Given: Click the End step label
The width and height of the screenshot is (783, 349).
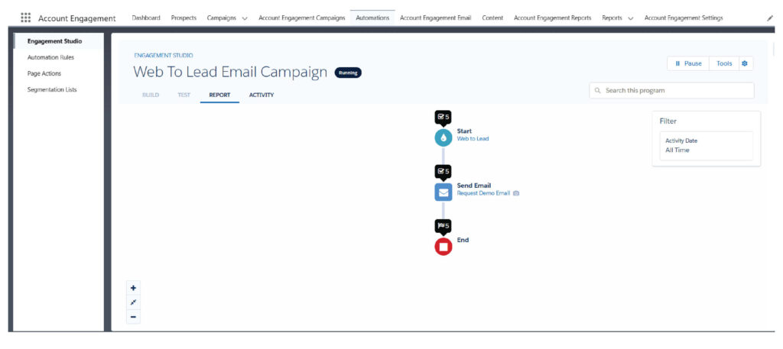Looking at the screenshot, I should [463, 240].
